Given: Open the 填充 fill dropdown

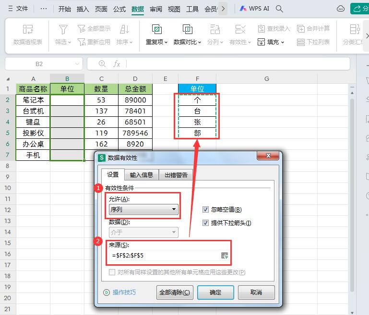Looking at the screenshot, I should pyautogui.click(x=271, y=42).
